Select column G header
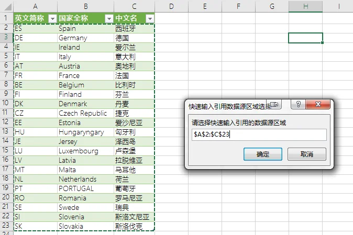353x235 pixels. (272, 6)
